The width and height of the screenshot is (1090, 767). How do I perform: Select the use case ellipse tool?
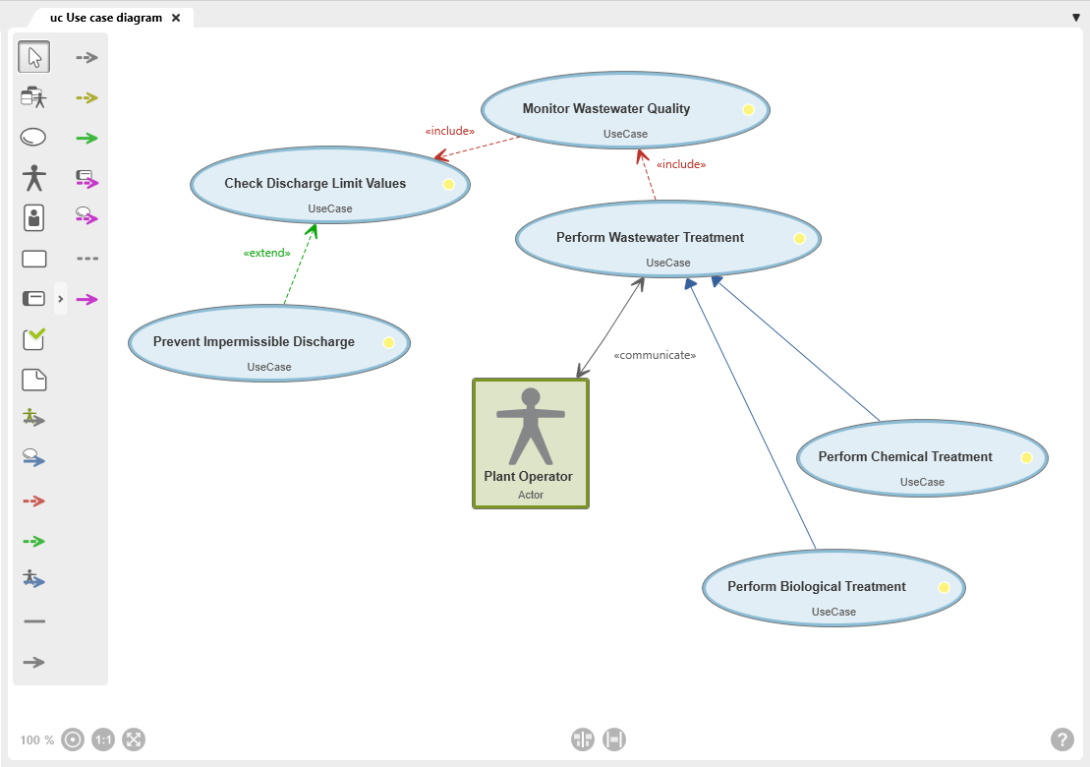[33, 137]
